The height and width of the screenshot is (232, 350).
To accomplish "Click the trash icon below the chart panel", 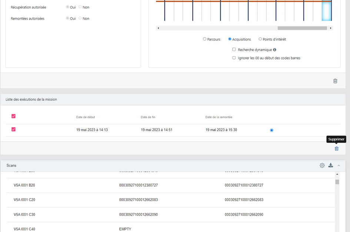I will pyautogui.click(x=335, y=81).
